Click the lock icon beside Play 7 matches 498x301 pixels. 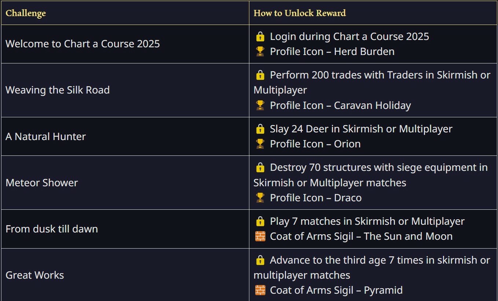(x=260, y=221)
